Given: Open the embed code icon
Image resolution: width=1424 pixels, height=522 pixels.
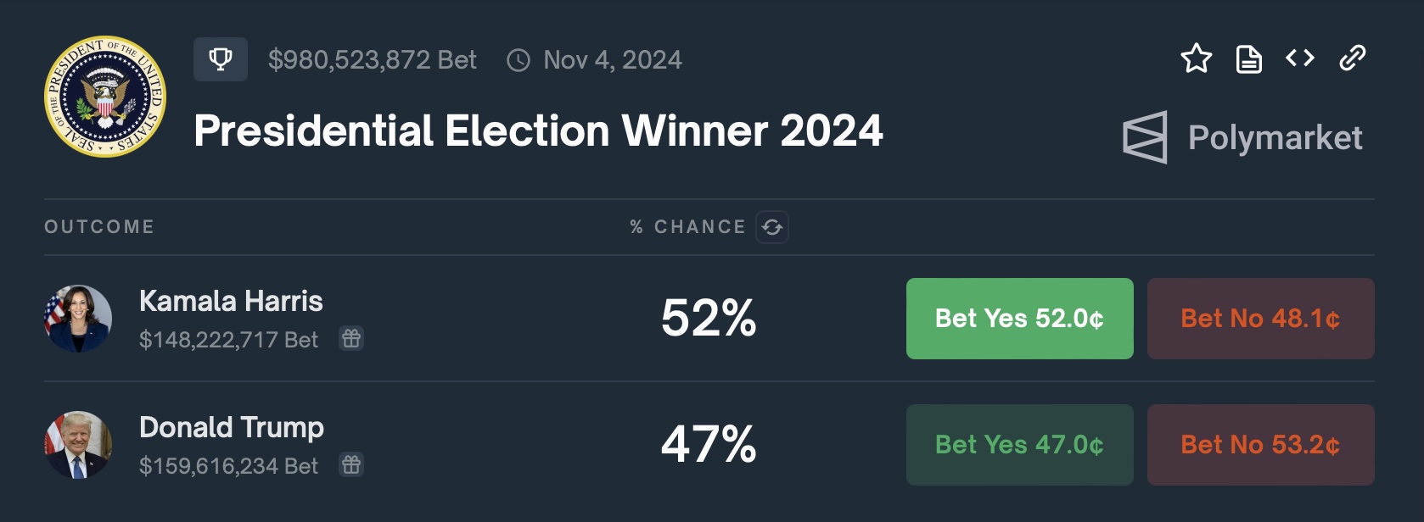Looking at the screenshot, I should (1300, 58).
